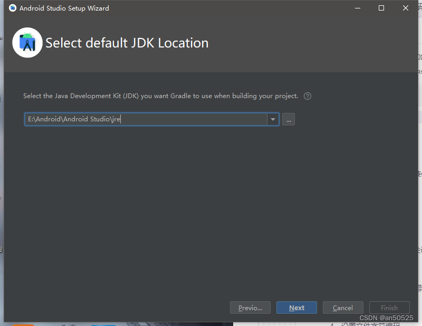
Task: Click the maximize icon on the wizard window
Action: pyautogui.click(x=381, y=8)
